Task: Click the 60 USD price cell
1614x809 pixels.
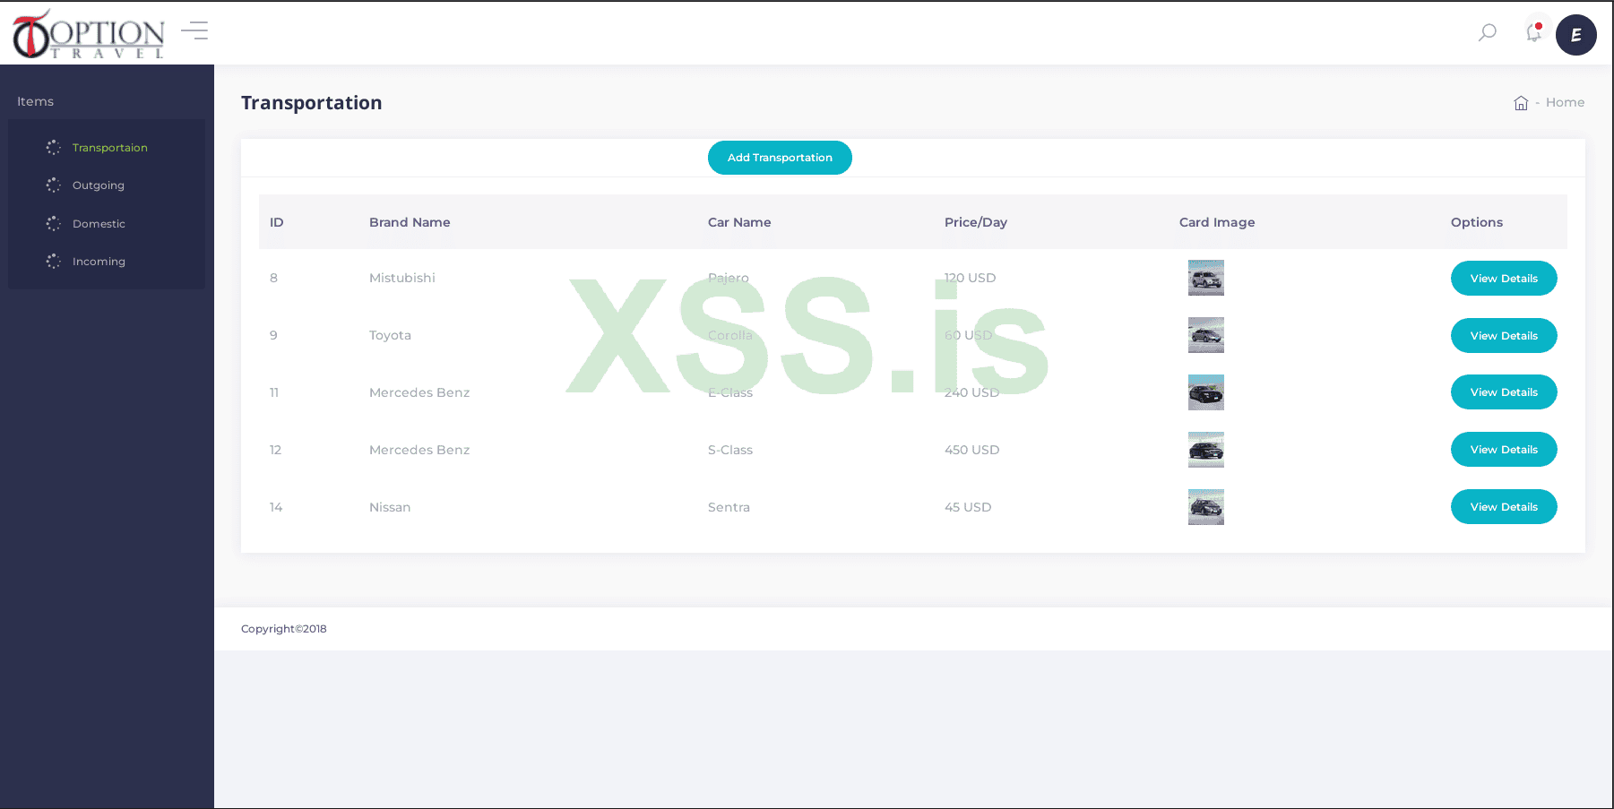Action: click(x=969, y=335)
